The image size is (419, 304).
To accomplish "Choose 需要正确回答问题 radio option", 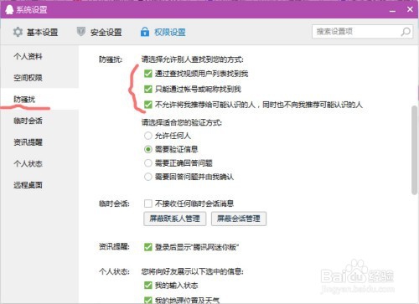I will coord(148,163).
